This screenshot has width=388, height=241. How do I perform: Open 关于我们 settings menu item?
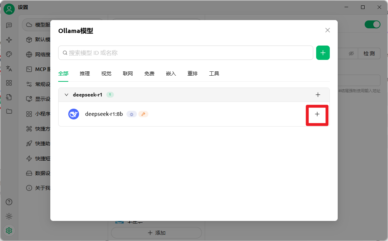click(x=38, y=188)
